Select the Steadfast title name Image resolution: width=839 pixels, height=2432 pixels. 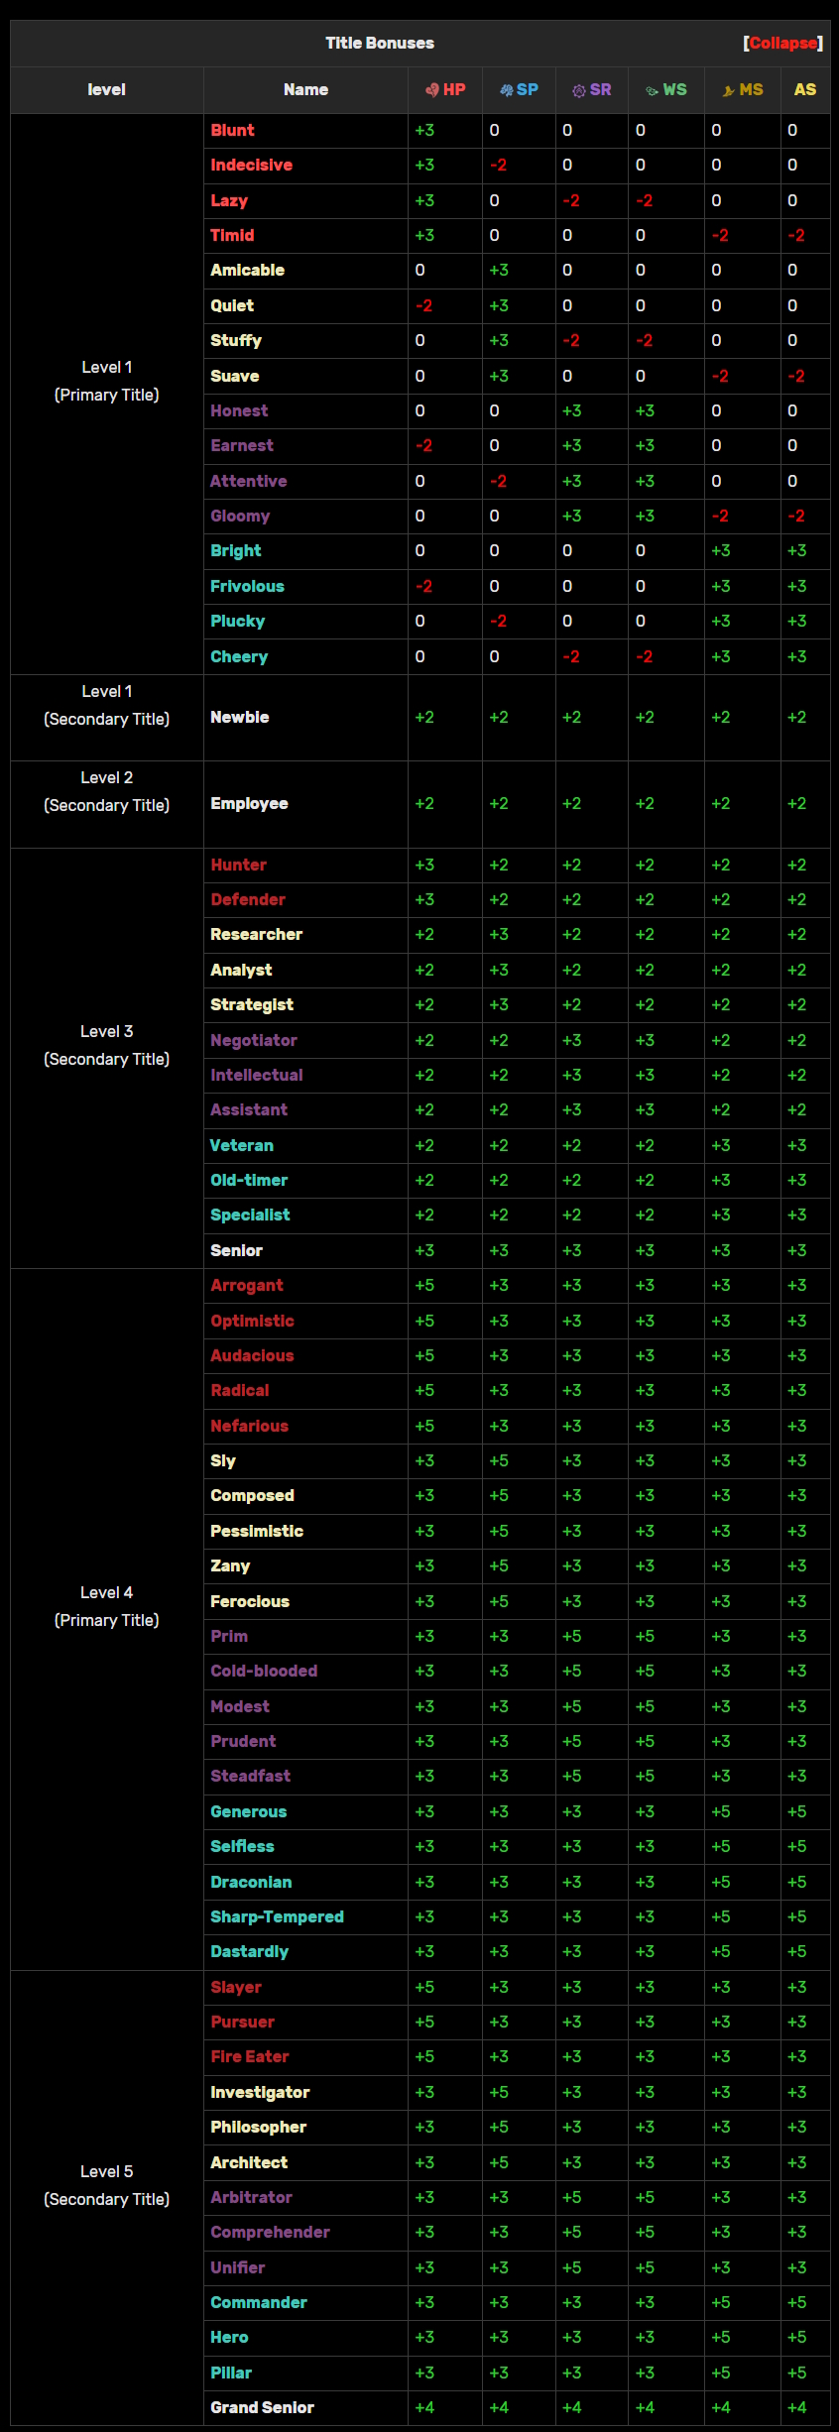click(251, 1777)
